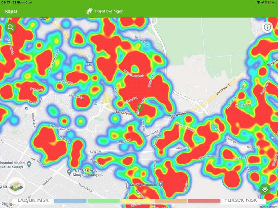Tap the Sur Yapı Adapark place name
Screen dimensions: 278x208
(x=143, y=185)
